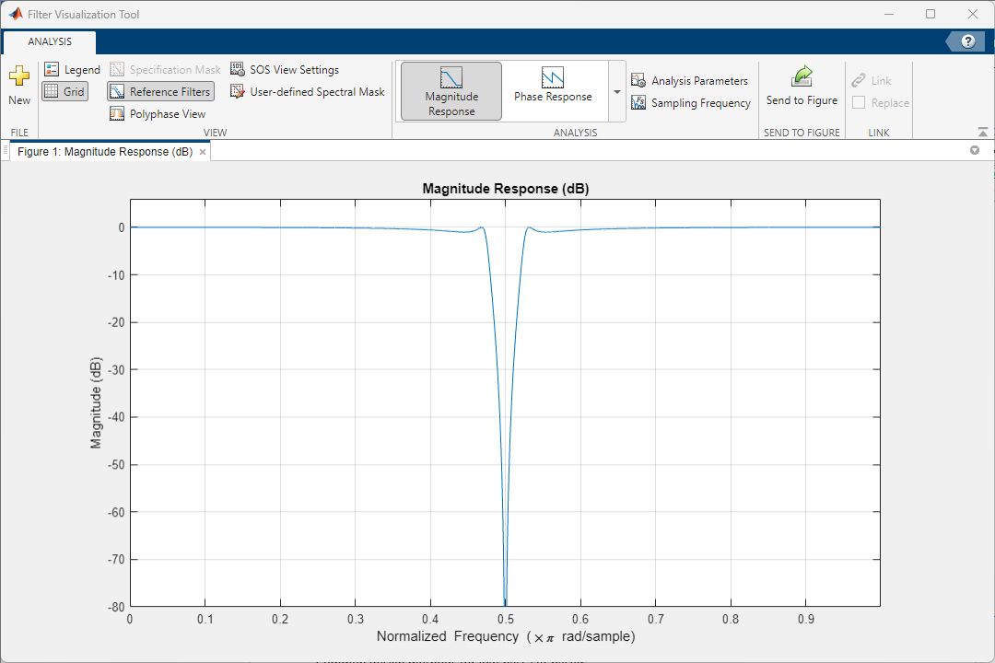
Task: Open Sampling Frequency settings
Action: [x=691, y=103]
